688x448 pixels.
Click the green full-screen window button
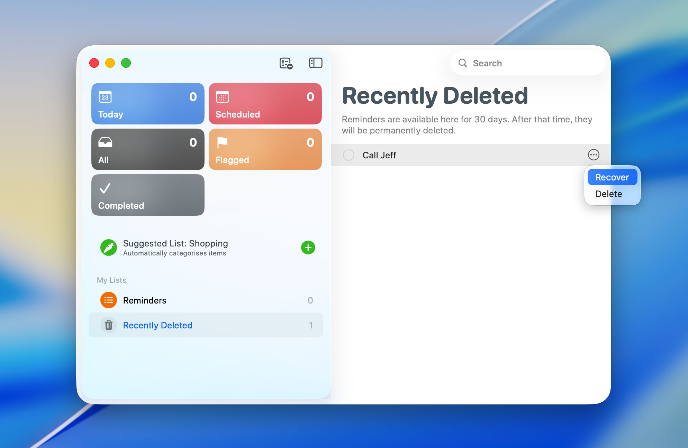pos(126,63)
